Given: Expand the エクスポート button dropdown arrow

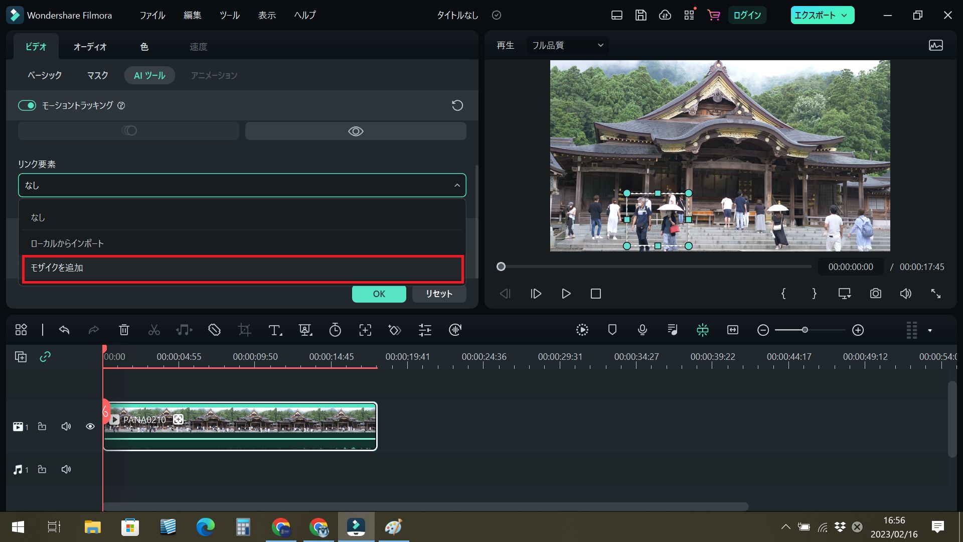Looking at the screenshot, I should point(845,15).
